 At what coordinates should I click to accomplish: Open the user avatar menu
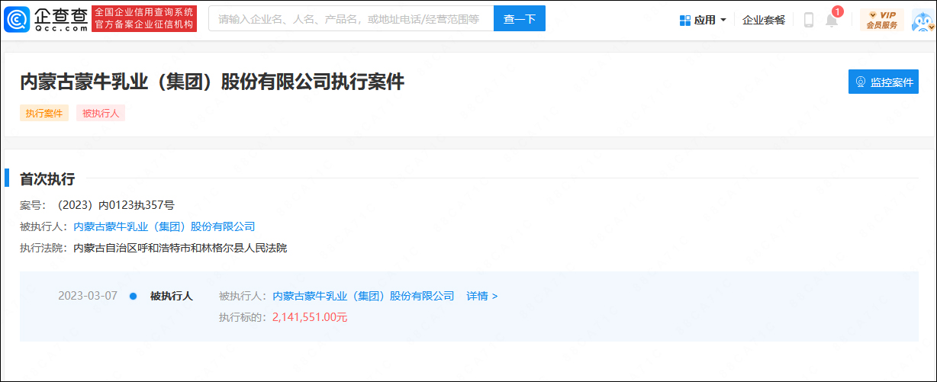tap(923, 21)
